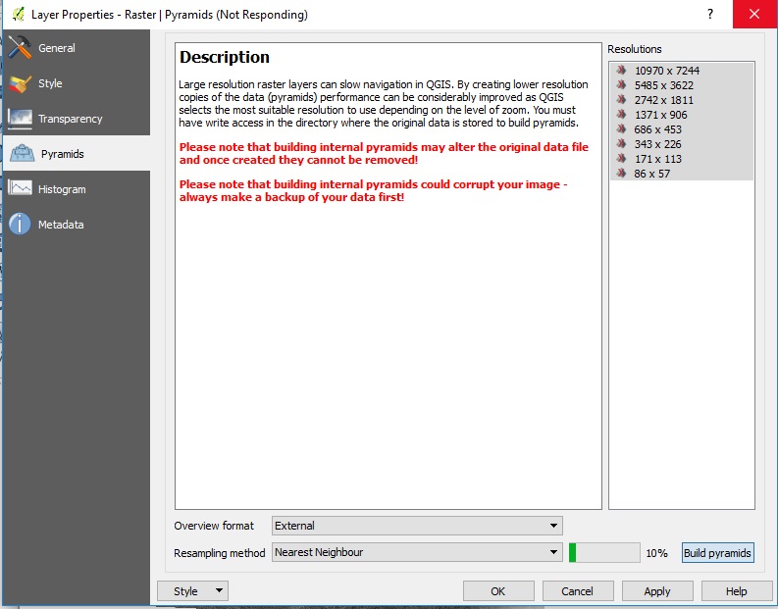Click the pyramid icon beside 171 x 113
This screenshot has height=609, width=778.
(x=621, y=159)
